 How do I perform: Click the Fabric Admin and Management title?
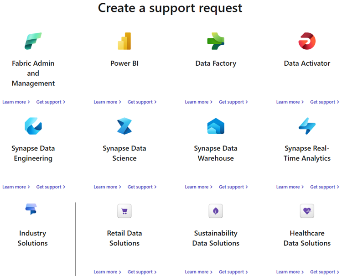(x=33, y=73)
